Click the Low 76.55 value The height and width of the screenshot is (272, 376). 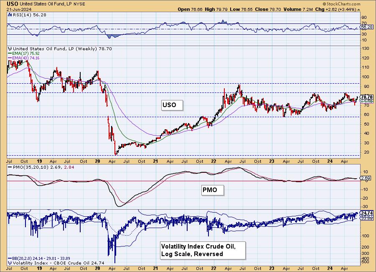coord(241,9)
